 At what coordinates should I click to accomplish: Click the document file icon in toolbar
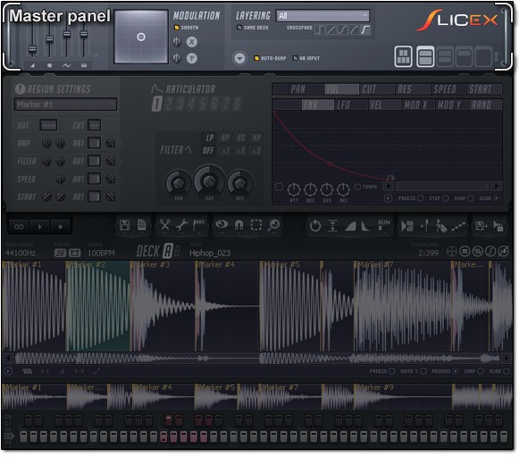(x=142, y=225)
